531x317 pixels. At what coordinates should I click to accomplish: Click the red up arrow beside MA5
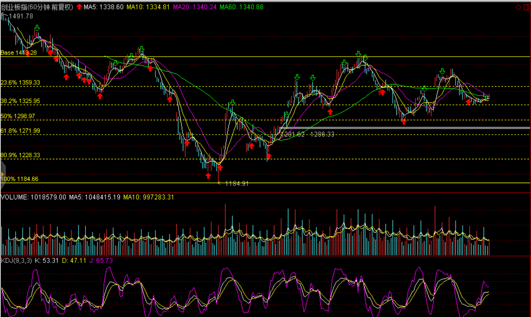79,7
